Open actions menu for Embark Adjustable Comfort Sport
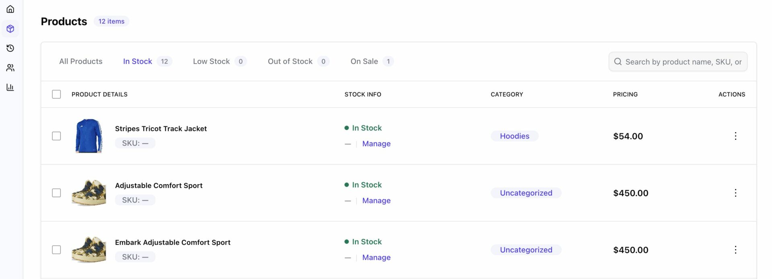 pos(735,250)
